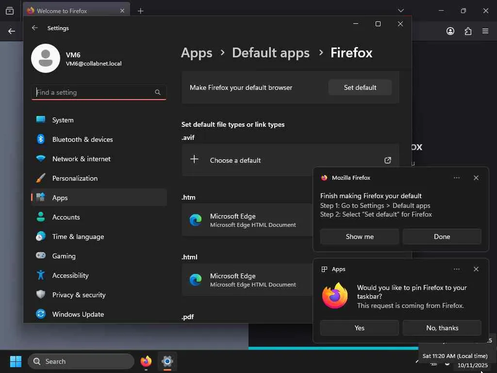Click the Firefox taskbar icon
The width and height of the screenshot is (497, 373).
[146, 361]
